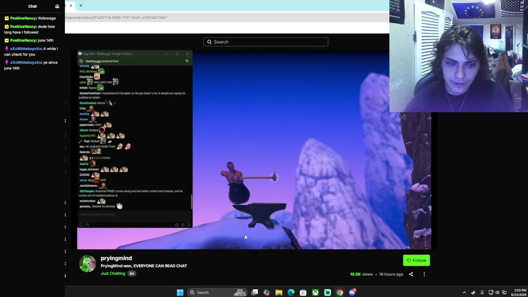Click the en language tag
528x297 pixels.
point(132,273)
